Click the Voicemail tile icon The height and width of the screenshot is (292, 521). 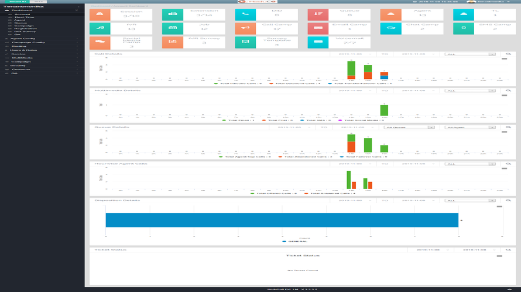[318, 42]
